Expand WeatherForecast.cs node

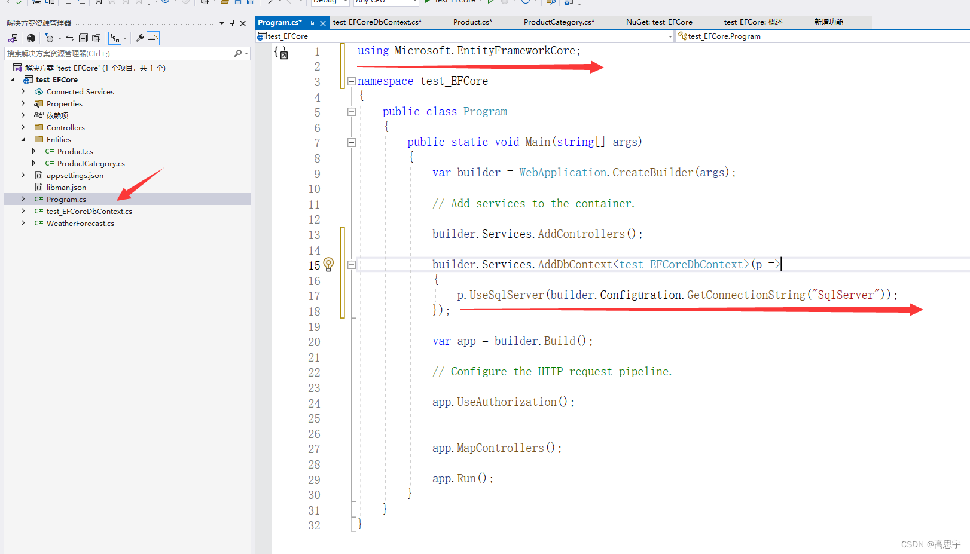23,223
